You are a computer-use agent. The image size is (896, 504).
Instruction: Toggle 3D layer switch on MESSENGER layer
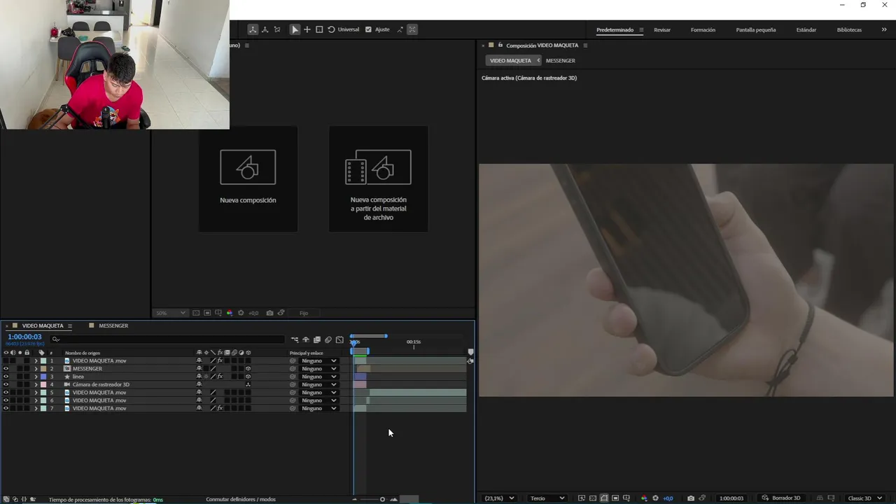point(248,369)
